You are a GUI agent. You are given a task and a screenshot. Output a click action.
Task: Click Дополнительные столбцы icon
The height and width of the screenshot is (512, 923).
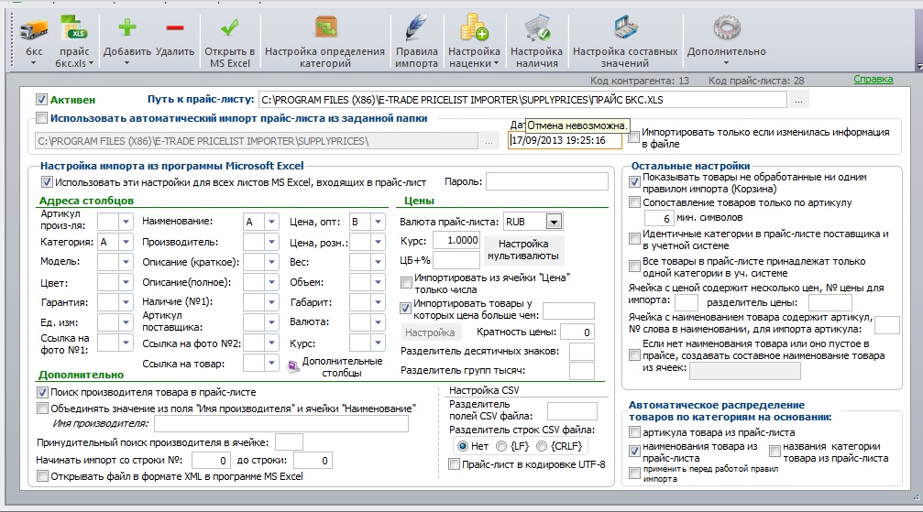[x=292, y=366]
